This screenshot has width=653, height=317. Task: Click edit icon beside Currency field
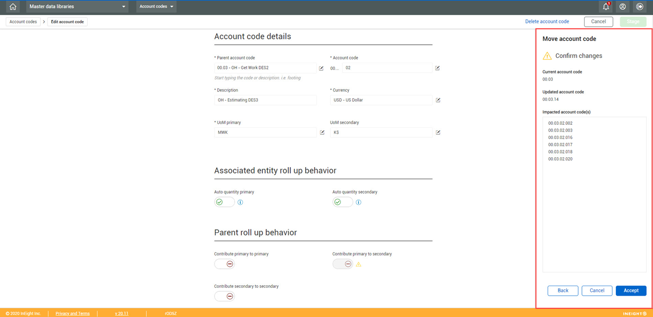pos(438,100)
